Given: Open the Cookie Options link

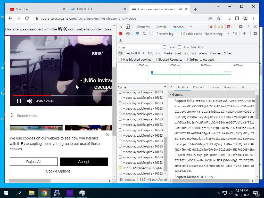Looking at the screenshot, I should [x=58, y=171].
